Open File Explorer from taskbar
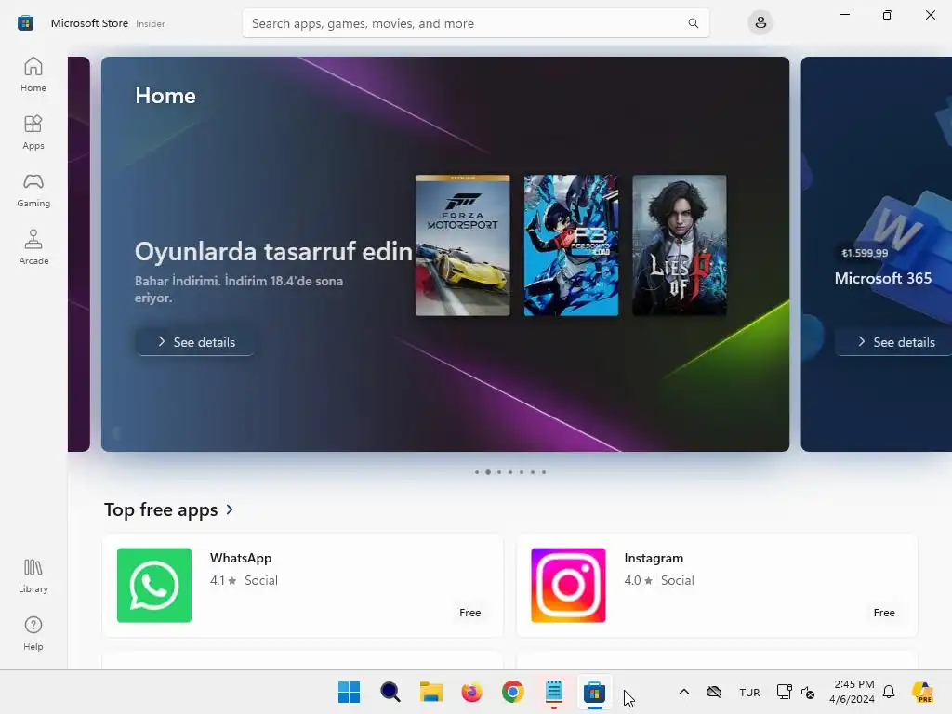 point(431,692)
